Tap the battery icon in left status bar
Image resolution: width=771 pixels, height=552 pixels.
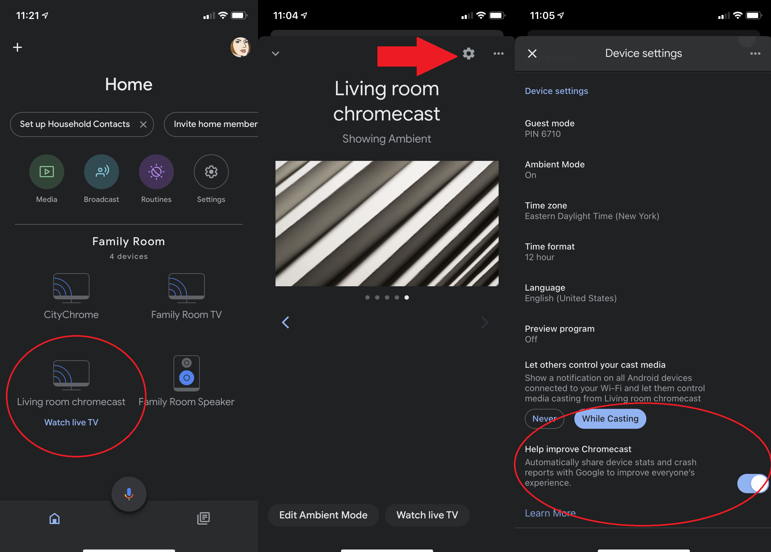[239, 15]
